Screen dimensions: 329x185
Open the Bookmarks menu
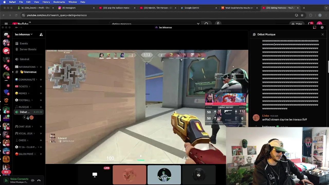(x=59, y=2)
